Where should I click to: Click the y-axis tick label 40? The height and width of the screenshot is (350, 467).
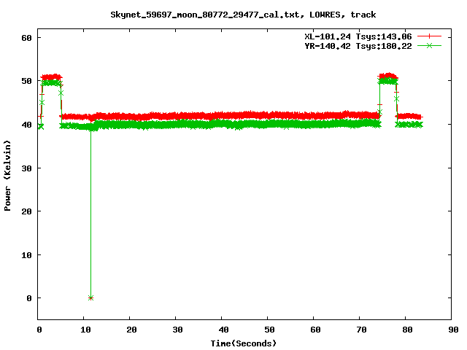click(26, 125)
